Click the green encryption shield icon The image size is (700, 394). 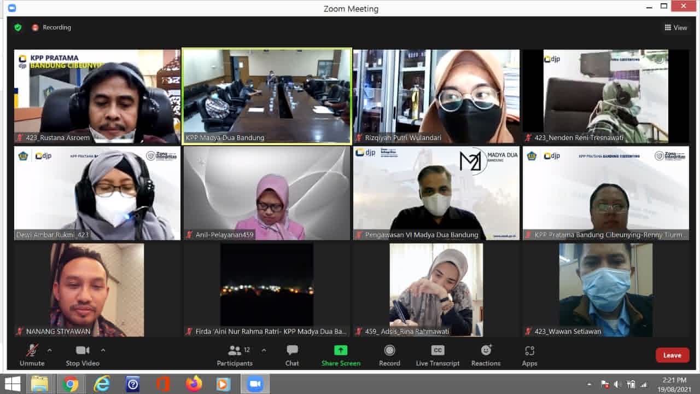point(18,27)
